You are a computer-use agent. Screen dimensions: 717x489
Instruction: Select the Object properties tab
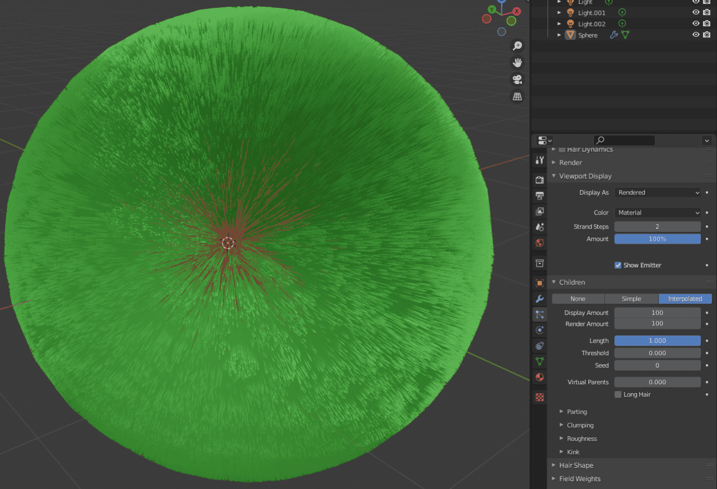pyautogui.click(x=539, y=283)
